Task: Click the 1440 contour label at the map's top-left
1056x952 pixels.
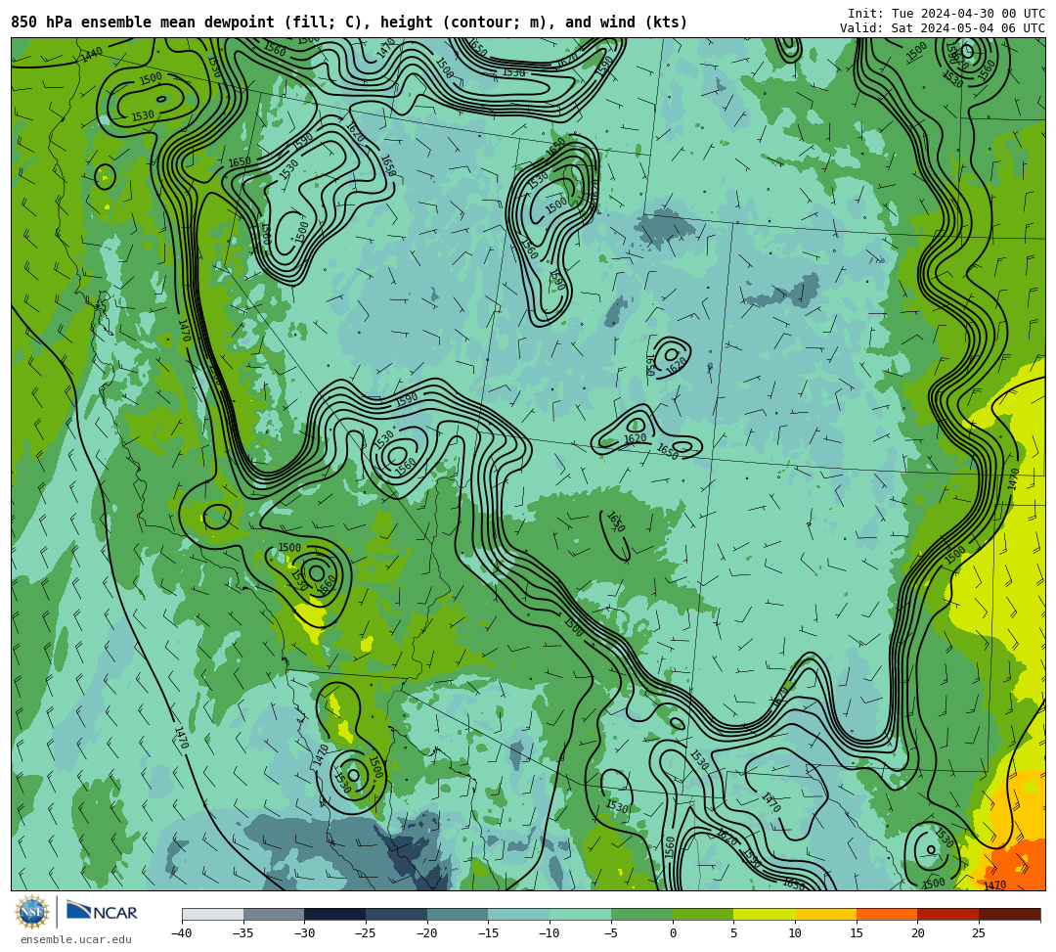Action: (92, 55)
